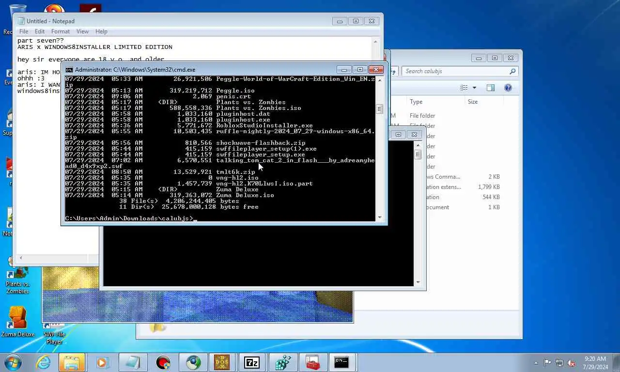This screenshot has height=372, width=620.
Task: Sort by the Type column header
Action: (x=416, y=102)
